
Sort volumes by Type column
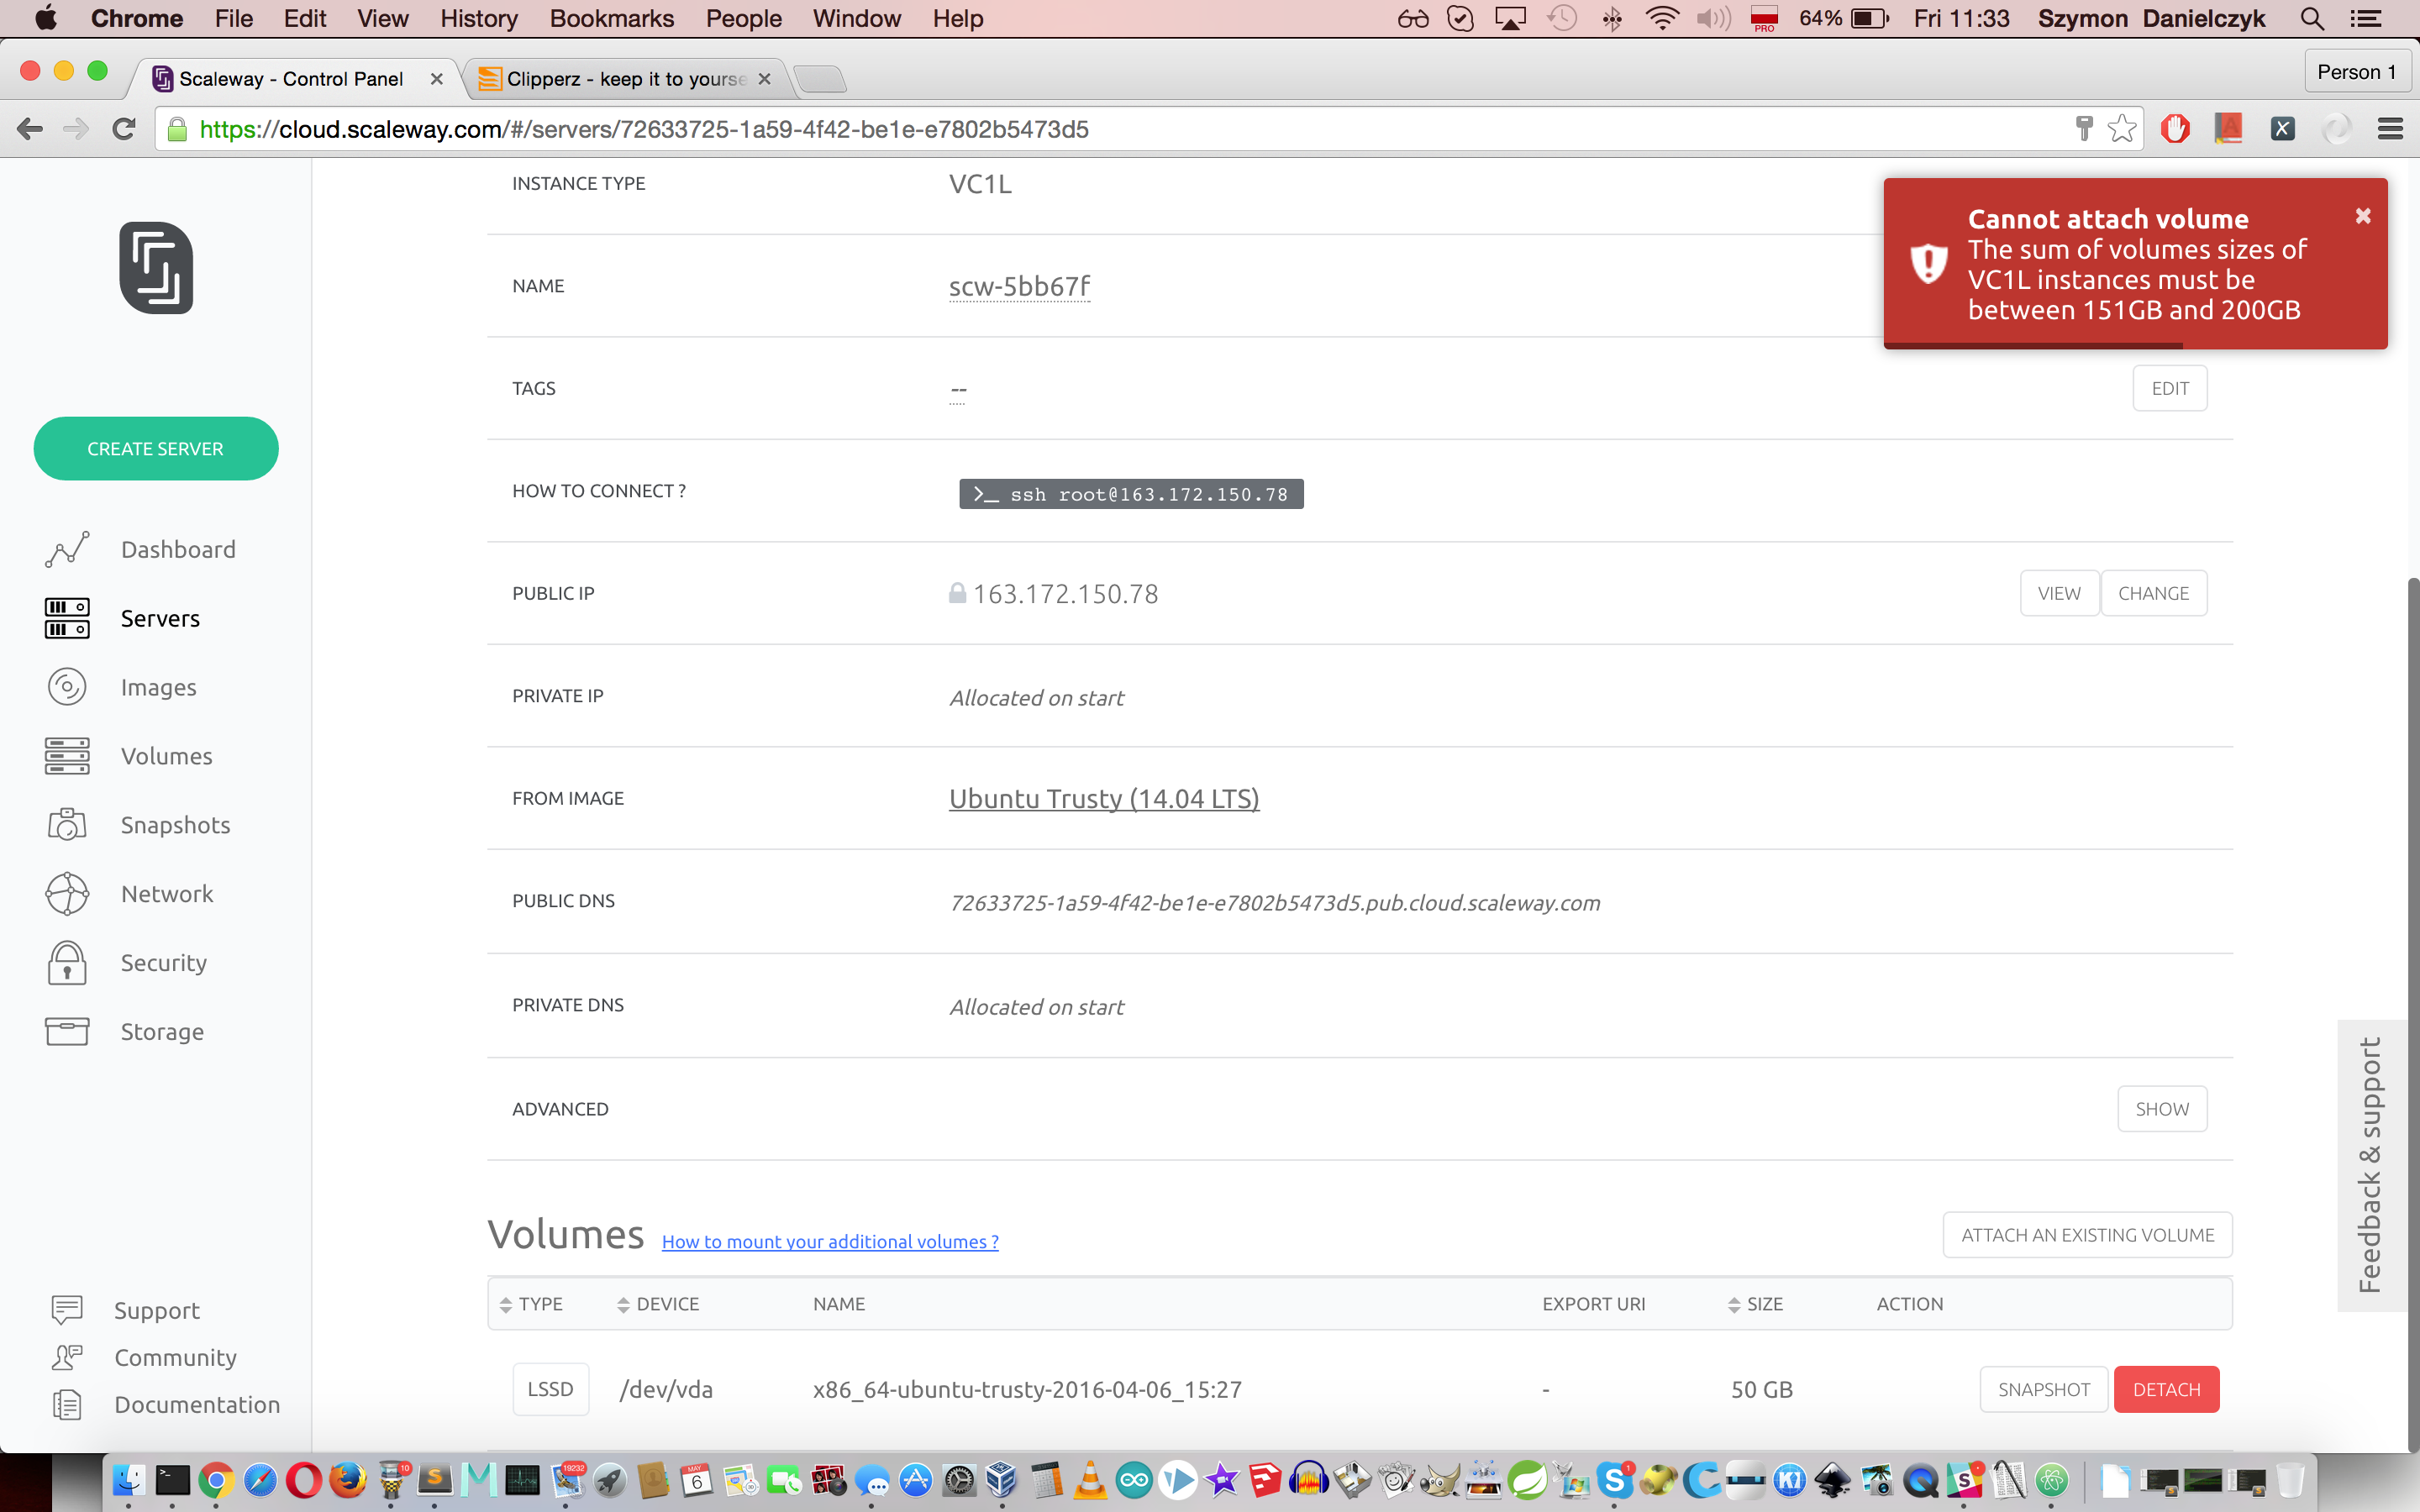tap(531, 1304)
